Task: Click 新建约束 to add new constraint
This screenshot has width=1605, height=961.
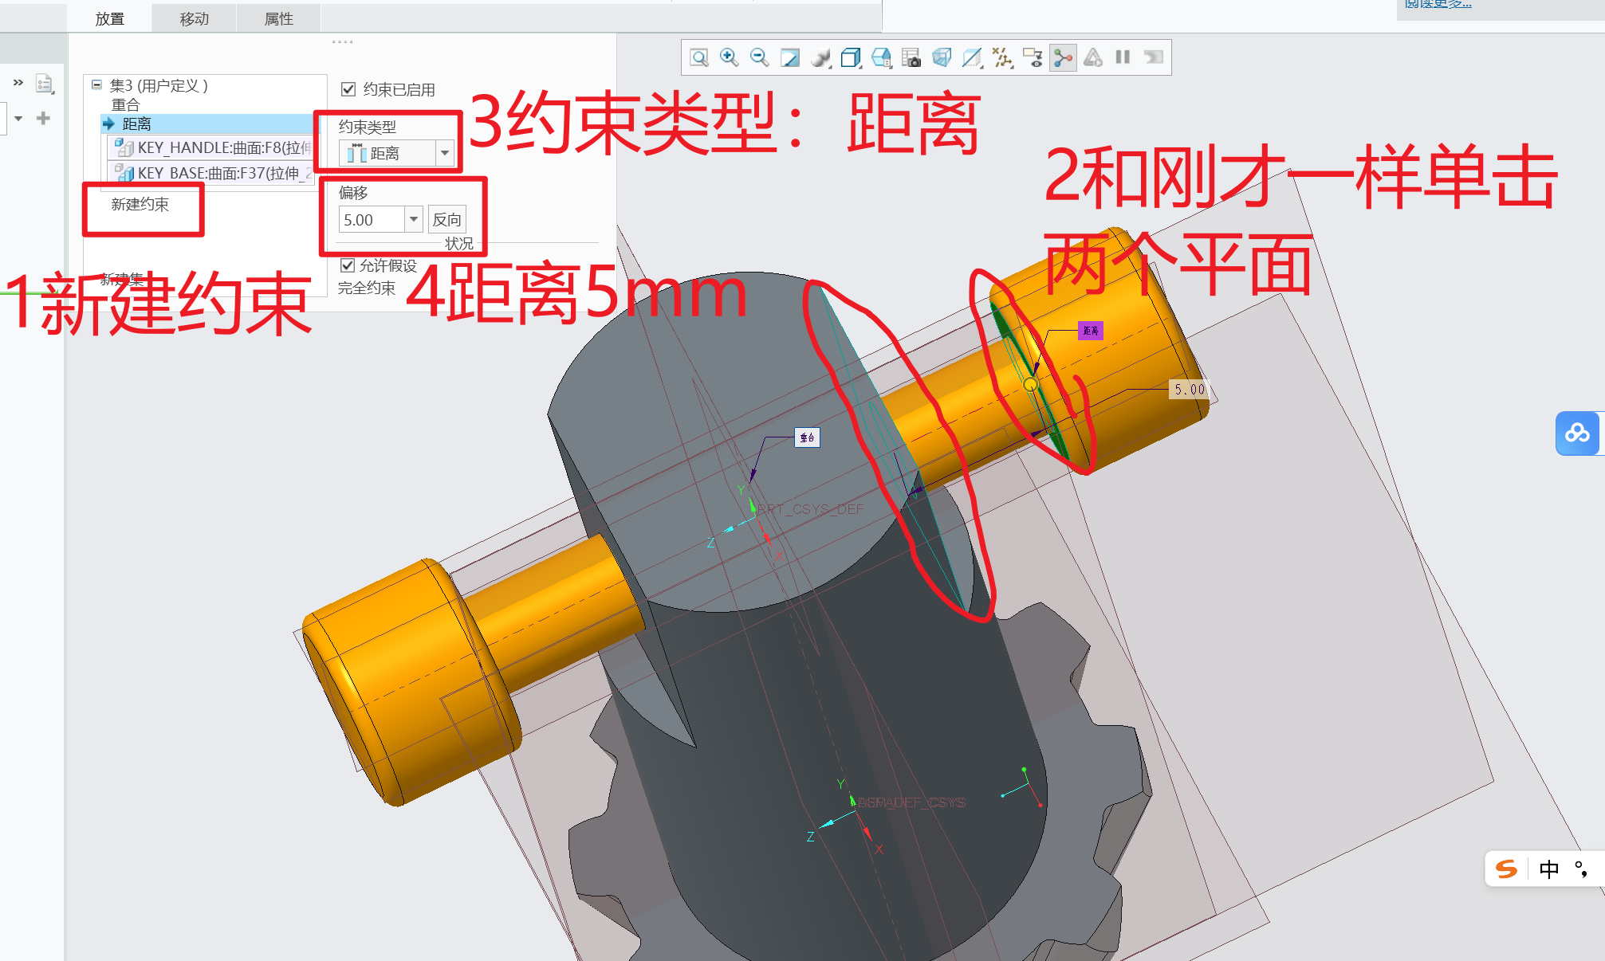Action: tap(142, 205)
